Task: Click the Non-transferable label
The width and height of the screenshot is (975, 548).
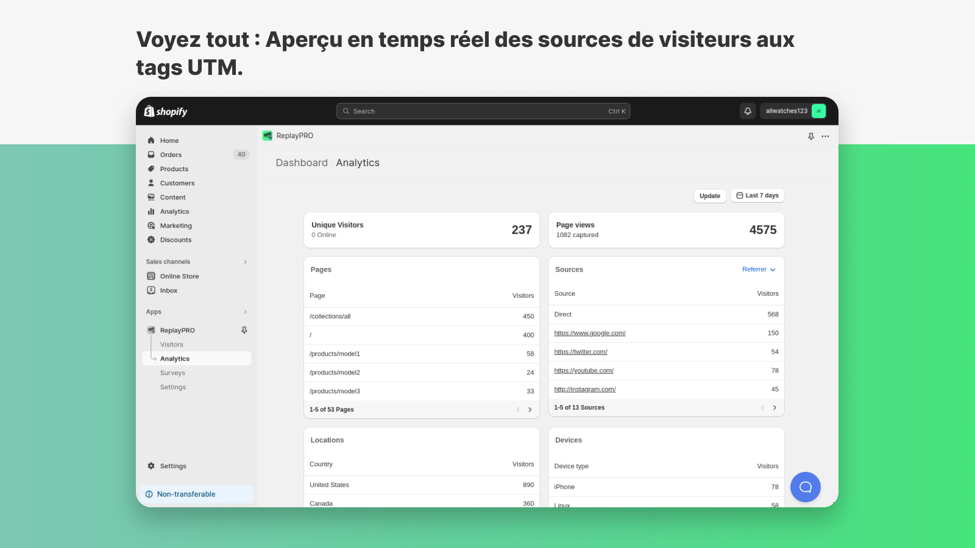Action: click(x=186, y=494)
